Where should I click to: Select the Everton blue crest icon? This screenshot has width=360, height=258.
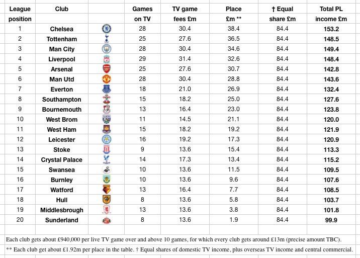click(x=107, y=89)
